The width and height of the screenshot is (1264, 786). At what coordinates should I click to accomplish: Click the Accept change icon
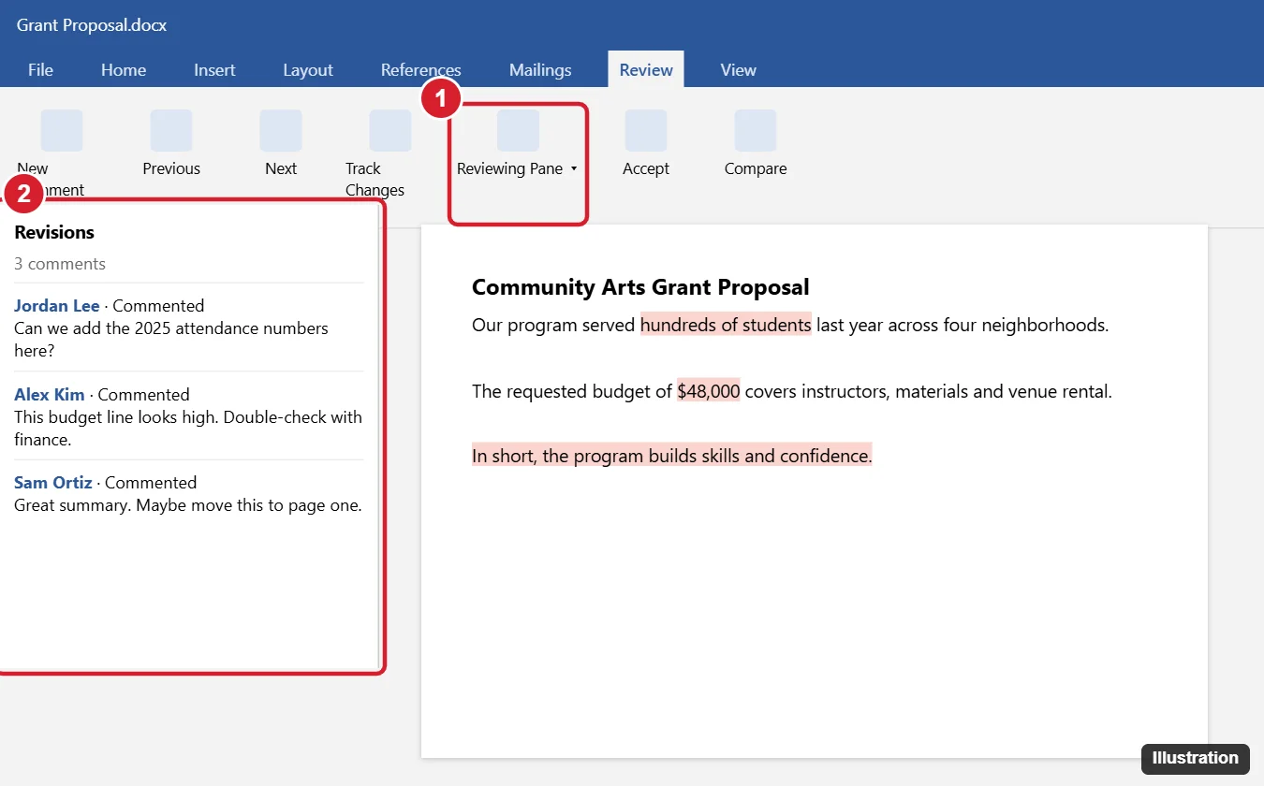pos(646,130)
